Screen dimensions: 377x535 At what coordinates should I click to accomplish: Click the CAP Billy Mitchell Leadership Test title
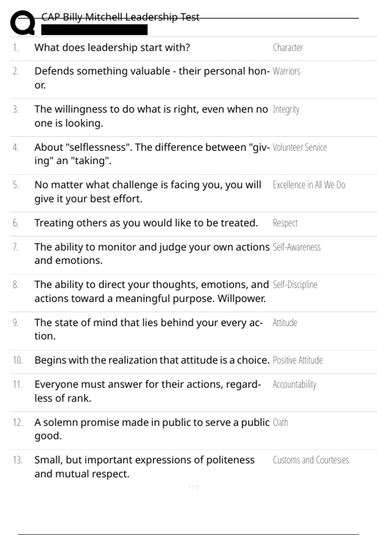[x=120, y=17]
